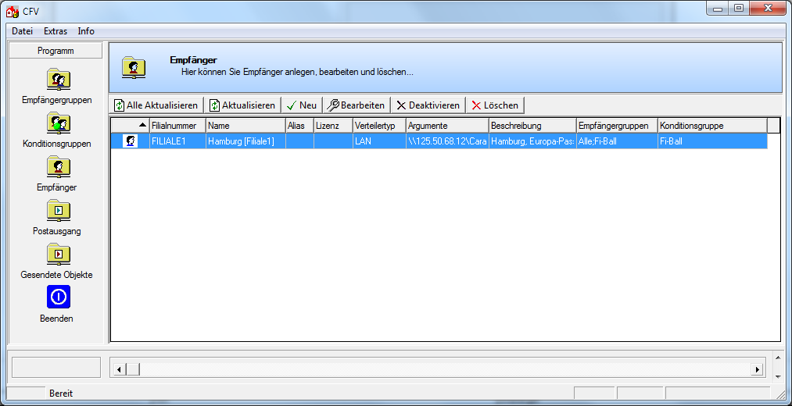Sort by Beschreibung column header
Image resolution: width=792 pixels, height=406 pixels.
tap(532, 126)
